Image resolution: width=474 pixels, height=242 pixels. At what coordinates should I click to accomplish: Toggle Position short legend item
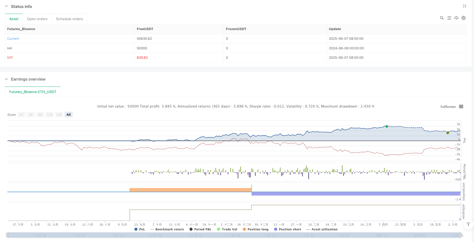(287, 229)
